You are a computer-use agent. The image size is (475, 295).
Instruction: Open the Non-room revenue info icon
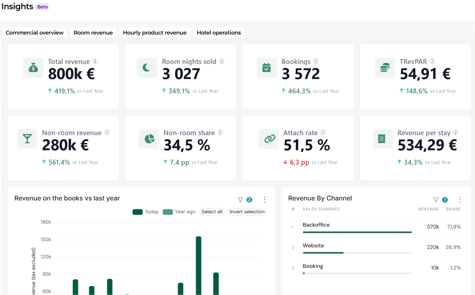click(x=107, y=133)
